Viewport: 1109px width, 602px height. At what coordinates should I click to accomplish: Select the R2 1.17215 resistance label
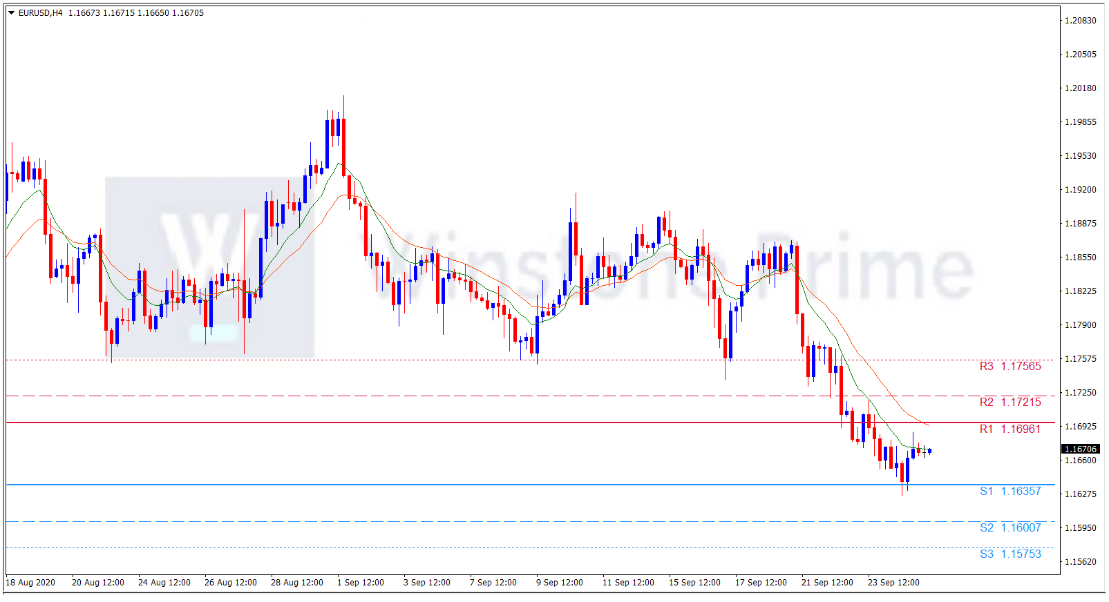coord(1010,402)
